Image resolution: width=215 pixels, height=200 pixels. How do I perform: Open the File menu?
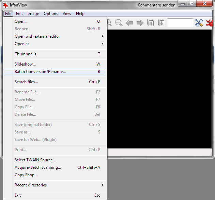(x=8, y=14)
